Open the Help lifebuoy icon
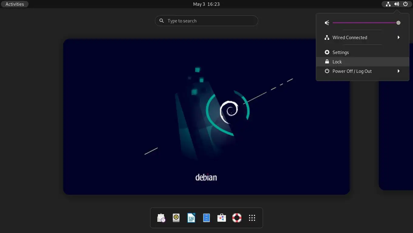Screen dimensions: 413x233 coord(237,218)
